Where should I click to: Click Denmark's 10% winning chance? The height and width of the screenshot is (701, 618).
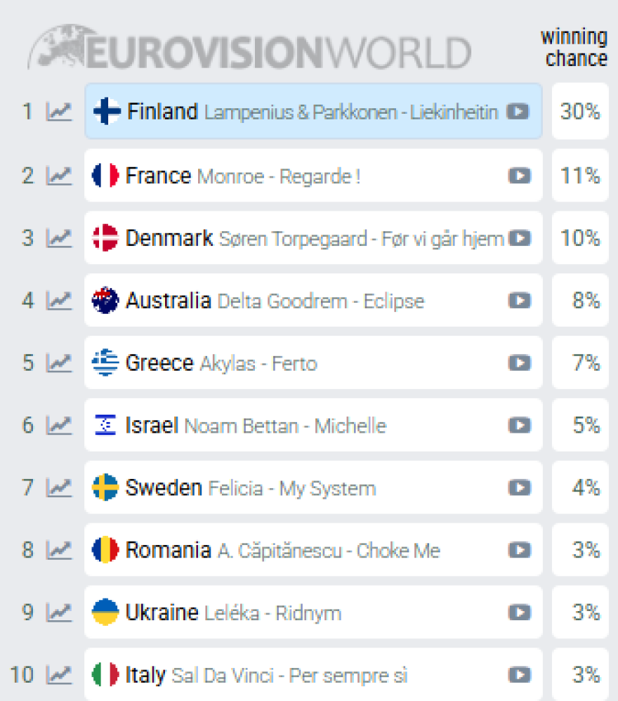580,239
